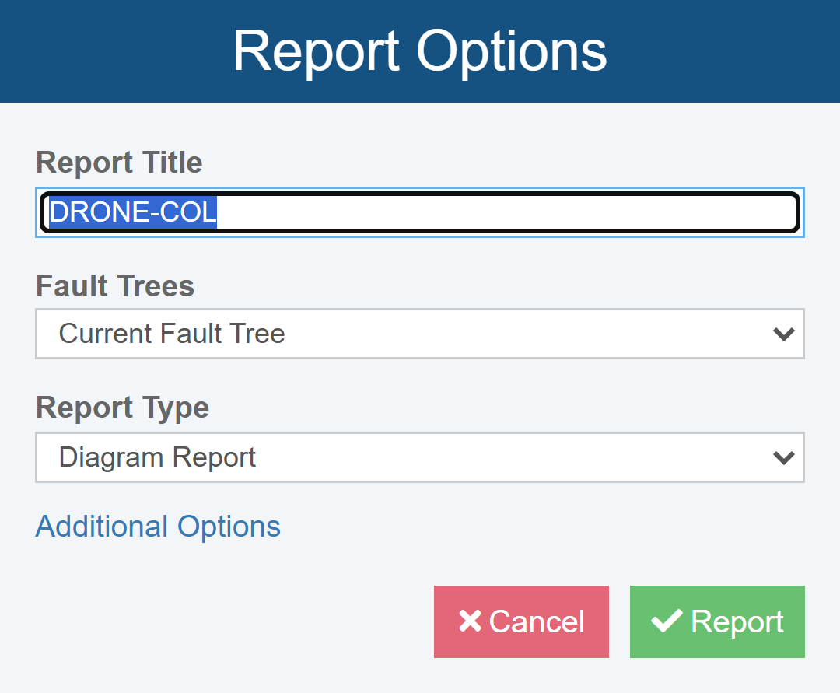This screenshot has height=693, width=840.
Task: Click the "Report Type" field label
Action: coord(122,408)
